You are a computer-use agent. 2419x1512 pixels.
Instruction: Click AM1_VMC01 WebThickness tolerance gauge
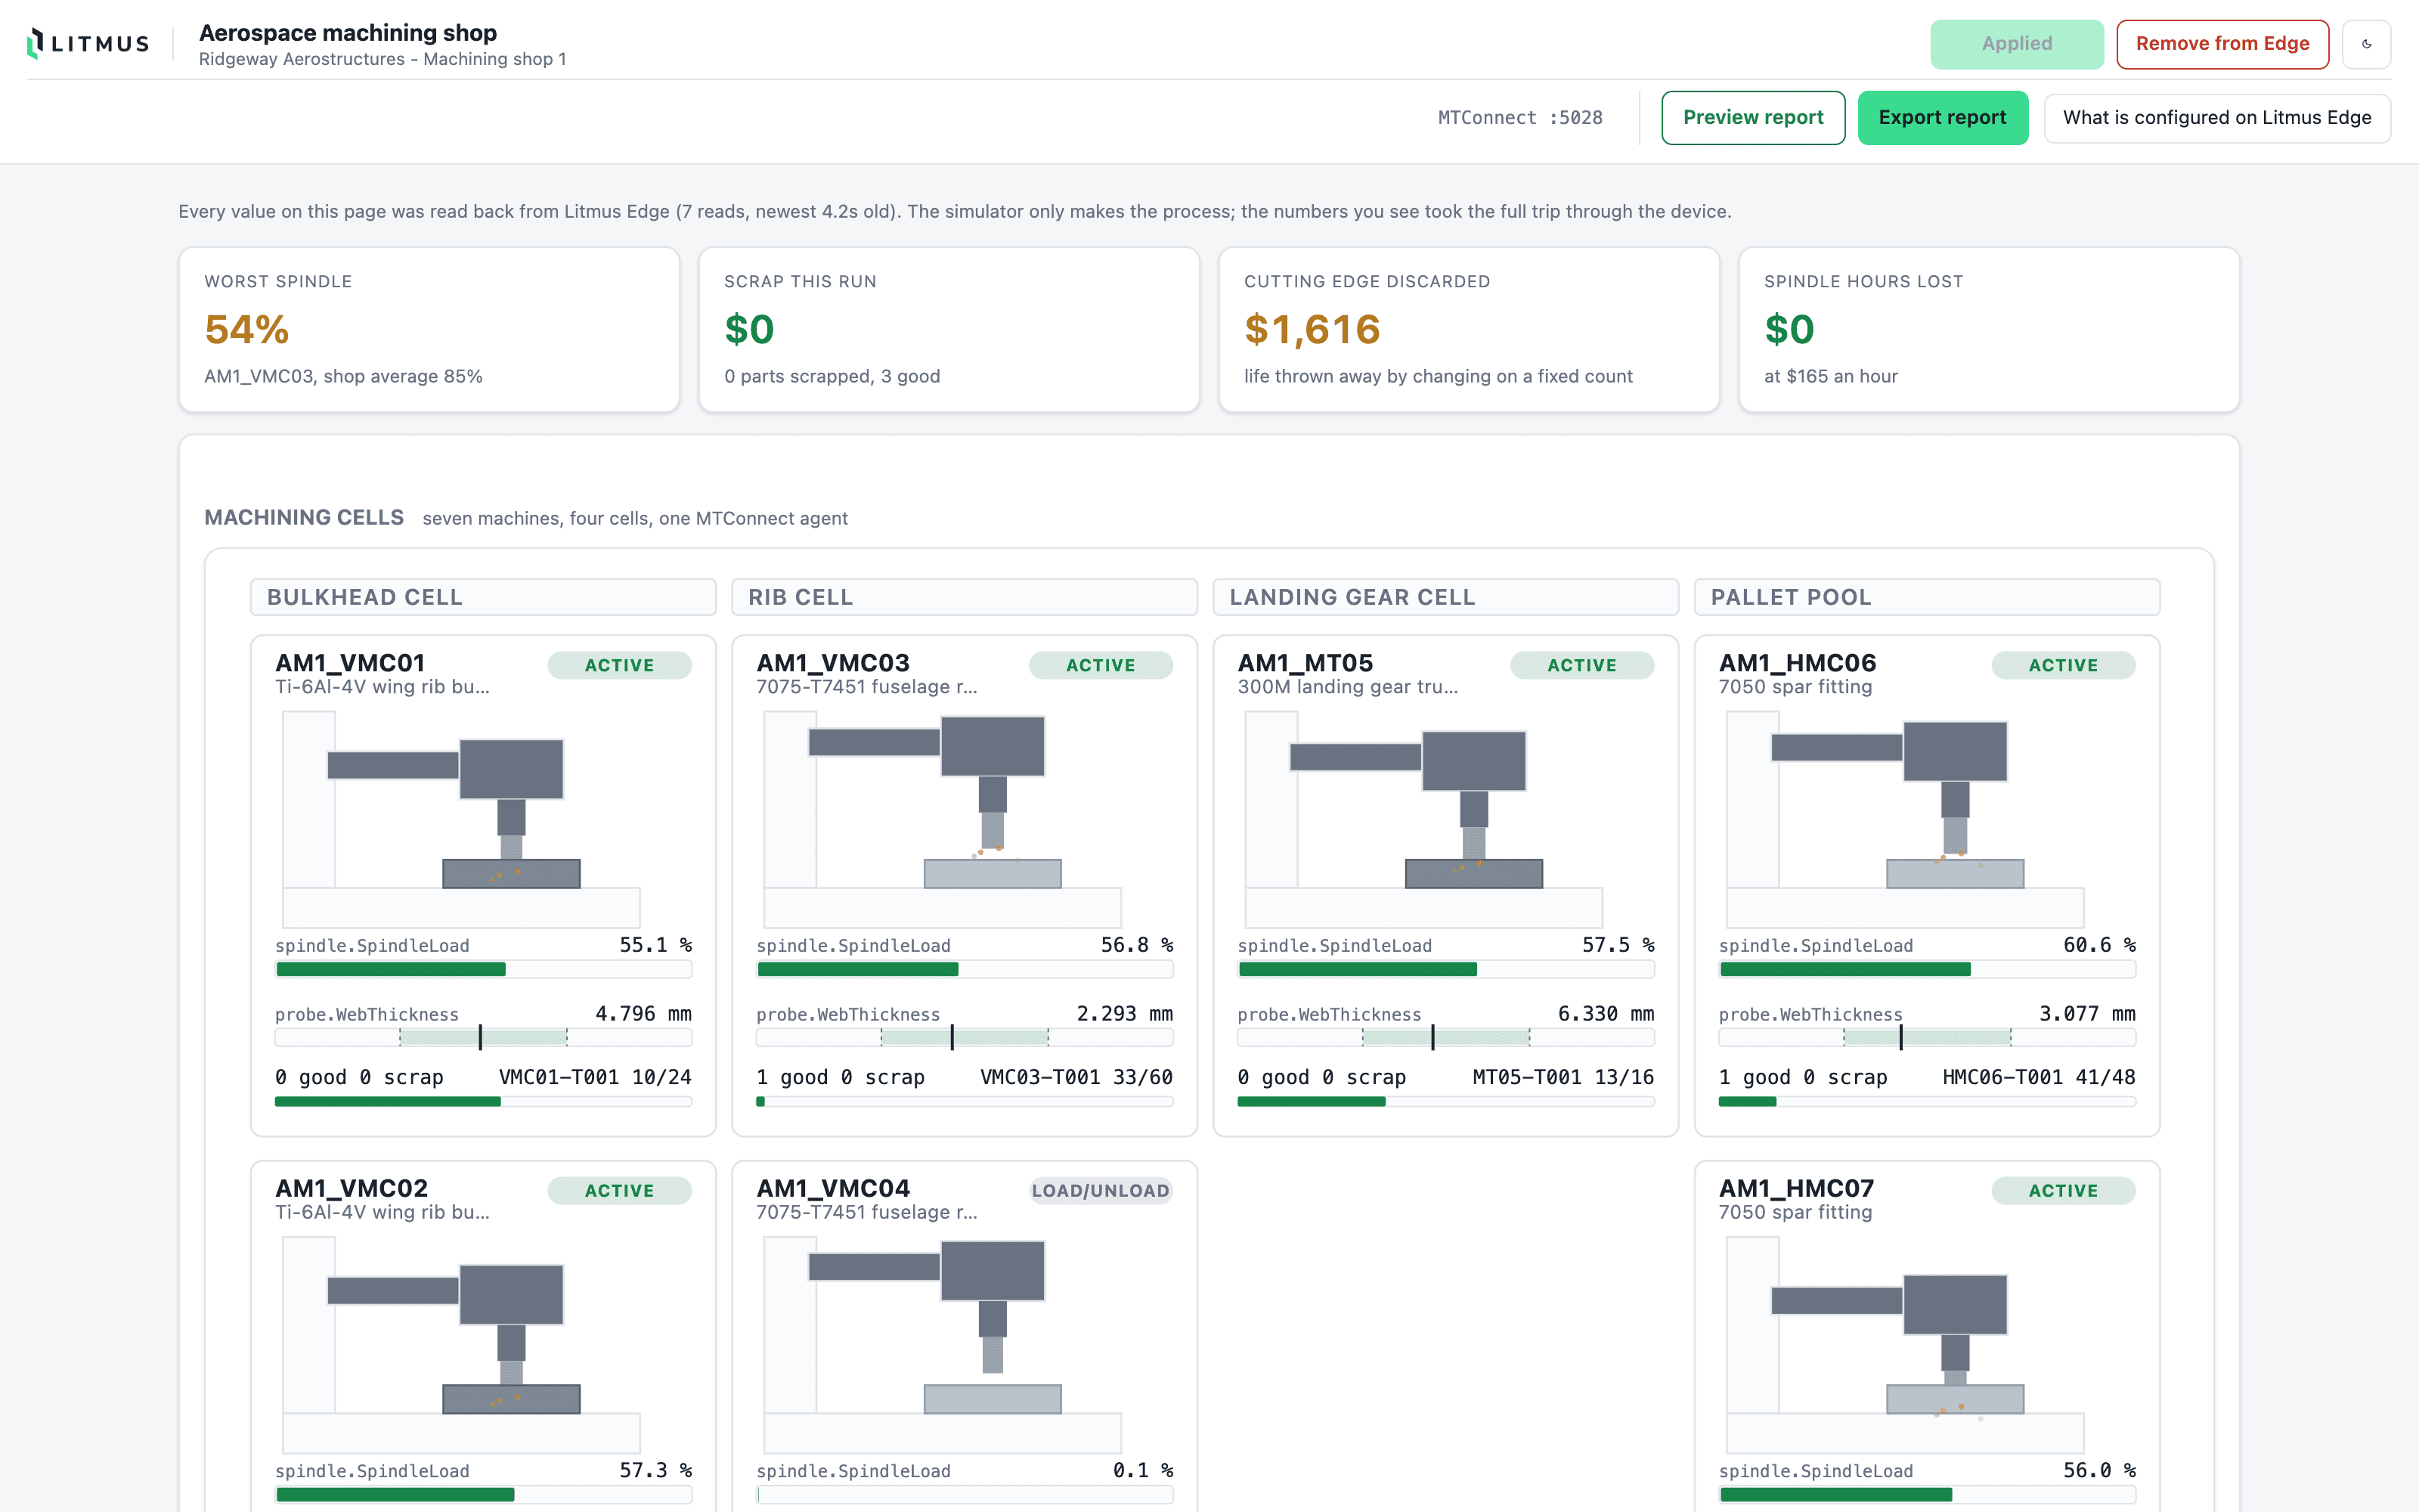coord(484,1038)
